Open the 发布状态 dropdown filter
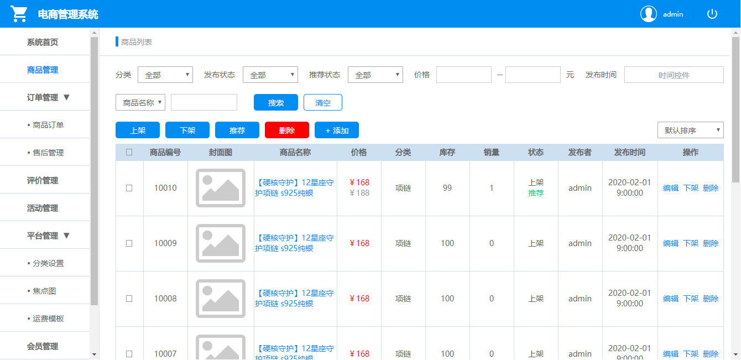Image resolution: width=741 pixels, height=360 pixels. point(270,75)
